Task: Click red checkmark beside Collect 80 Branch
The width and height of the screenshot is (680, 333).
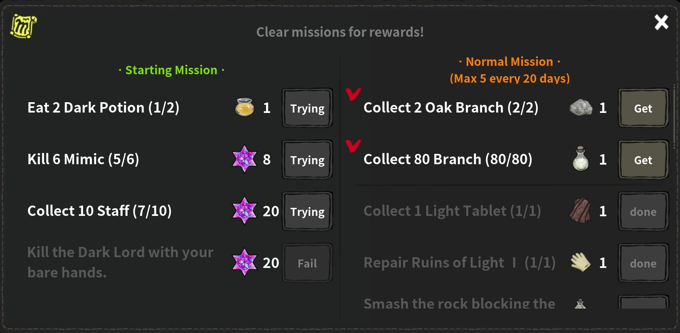Action: [353, 145]
